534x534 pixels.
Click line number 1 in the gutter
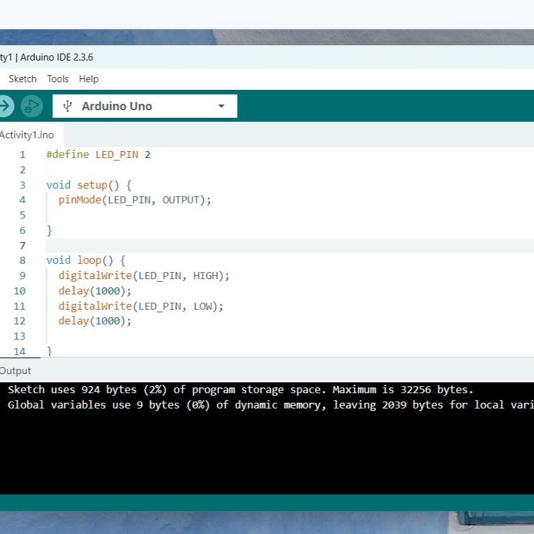pyautogui.click(x=22, y=154)
